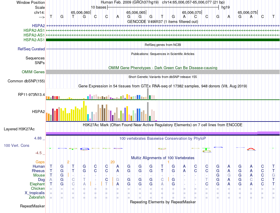Click the Dog alignment row label
Image resolution: width=280 pixels, height=213 pixels.
point(42,180)
